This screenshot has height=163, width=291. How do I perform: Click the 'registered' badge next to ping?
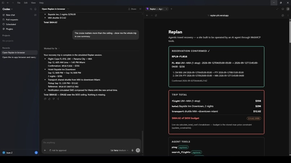tap(183, 147)
